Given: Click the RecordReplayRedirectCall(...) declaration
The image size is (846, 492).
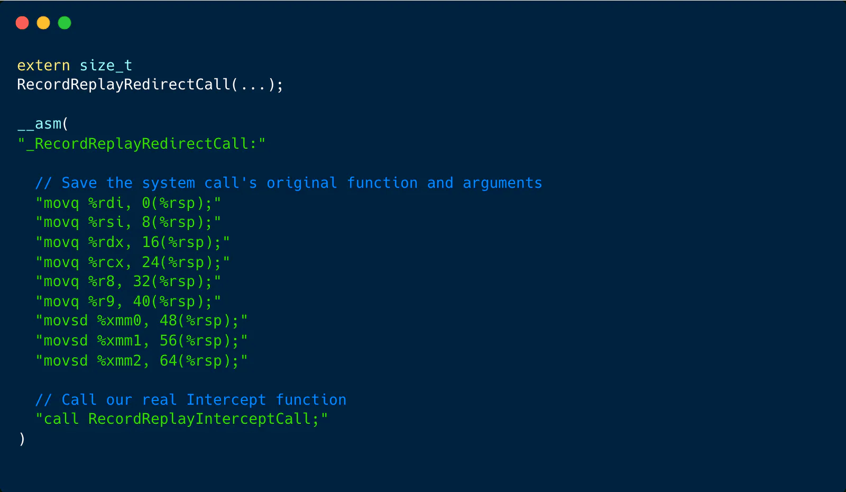Looking at the screenshot, I should click(150, 85).
